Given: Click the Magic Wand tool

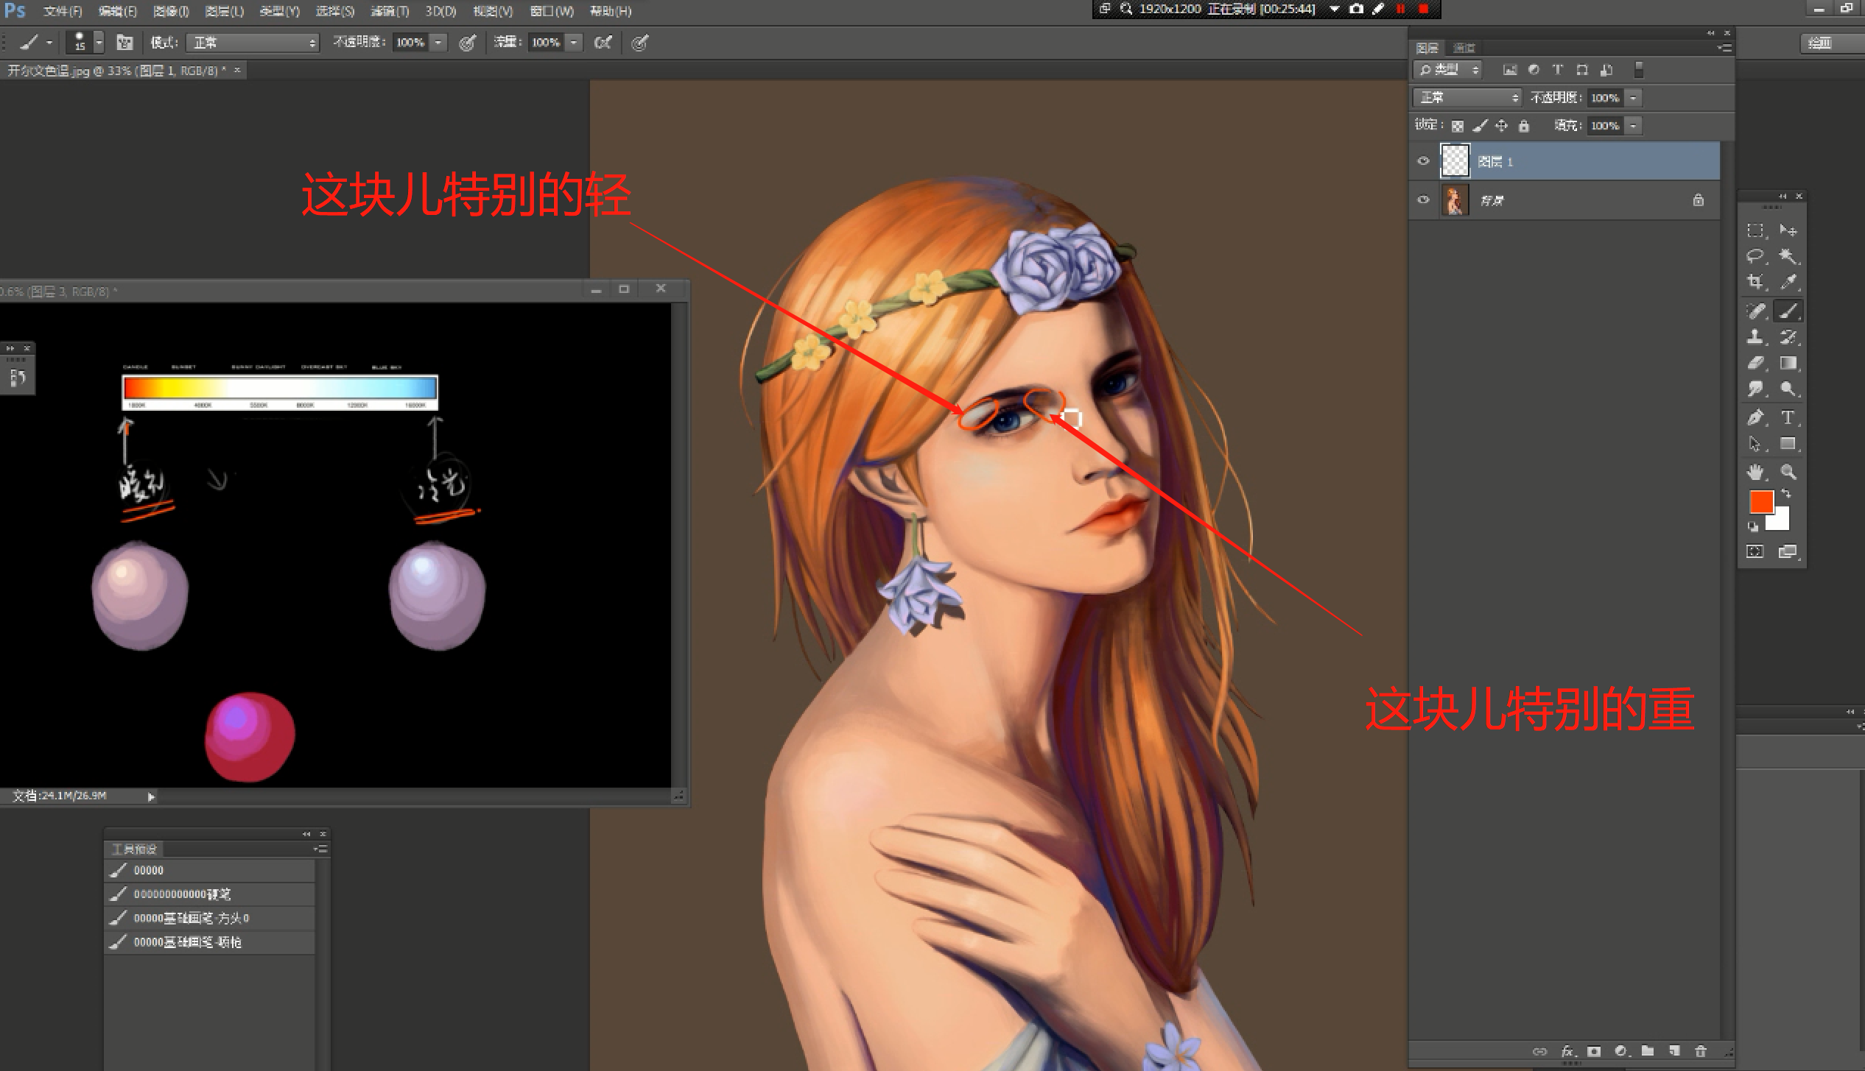Looking at the screenshot, I should click(x=1788, y=256).
